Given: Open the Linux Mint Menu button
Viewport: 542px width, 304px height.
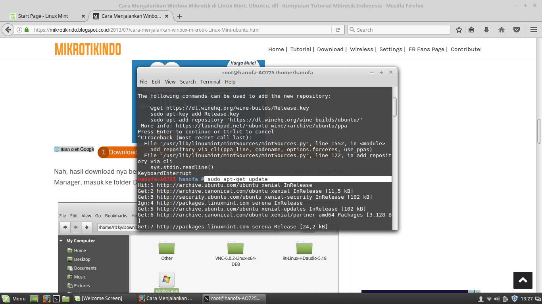Looking at the screenshot, I should pos(14,298).
